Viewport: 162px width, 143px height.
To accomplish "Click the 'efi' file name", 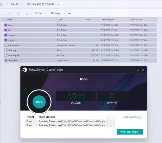I will click(9, 30).
